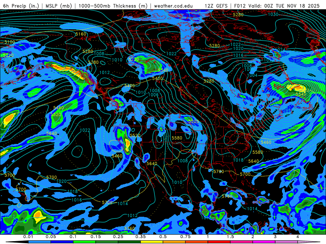Click the 5160 thickness contour label

(81, 34)
